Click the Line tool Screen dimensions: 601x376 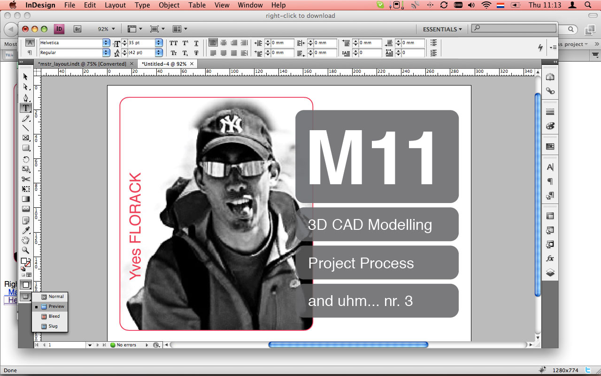click(26, 128)
